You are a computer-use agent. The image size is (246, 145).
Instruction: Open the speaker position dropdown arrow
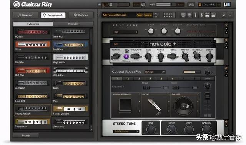click(198, 94)
